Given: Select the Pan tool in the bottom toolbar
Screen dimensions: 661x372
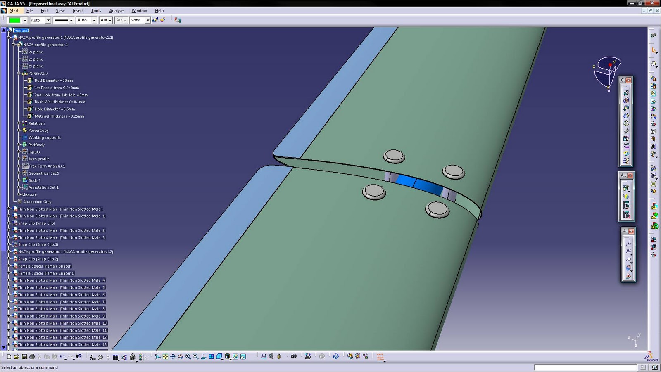Looking at the screenshot, I should (173, 357).
